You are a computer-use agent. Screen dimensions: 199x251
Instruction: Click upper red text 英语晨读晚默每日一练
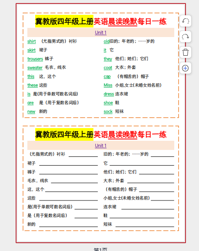pyautogui.click(x=130, y=21)
